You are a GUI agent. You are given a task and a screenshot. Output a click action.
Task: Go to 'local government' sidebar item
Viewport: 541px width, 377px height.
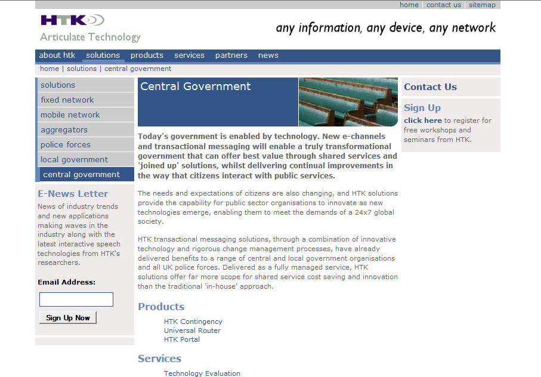75,160
